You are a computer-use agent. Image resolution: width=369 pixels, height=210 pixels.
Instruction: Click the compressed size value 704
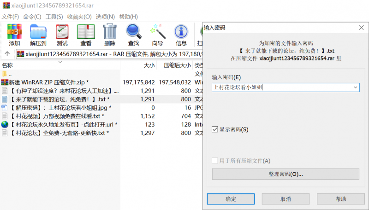[186, 116]
